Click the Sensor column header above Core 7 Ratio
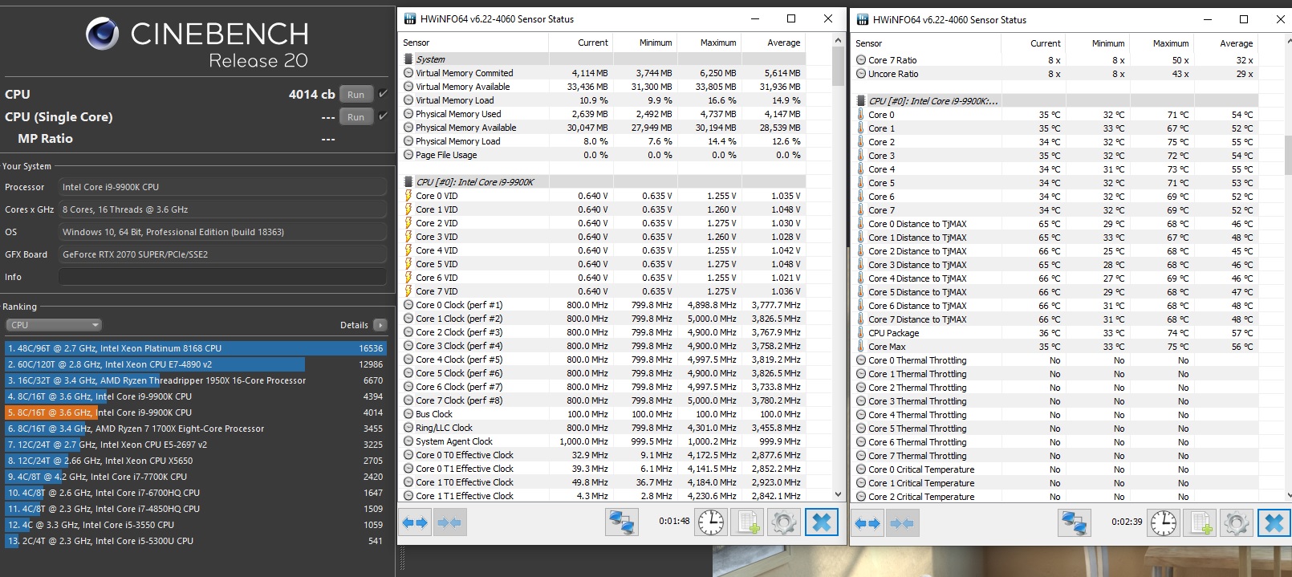The image size is (1292, 577). (926, 43)
